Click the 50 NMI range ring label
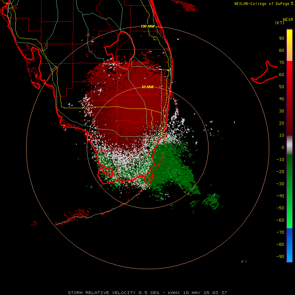 (147, 87)
